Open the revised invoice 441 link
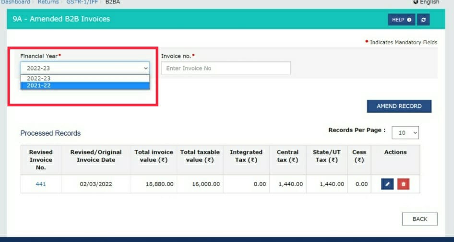 [x=41, y=184]
